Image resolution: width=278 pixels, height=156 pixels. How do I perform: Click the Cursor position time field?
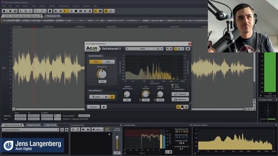click(x=84, y=116)
